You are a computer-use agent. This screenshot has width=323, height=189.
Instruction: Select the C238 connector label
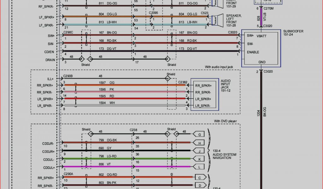point(134,130)
